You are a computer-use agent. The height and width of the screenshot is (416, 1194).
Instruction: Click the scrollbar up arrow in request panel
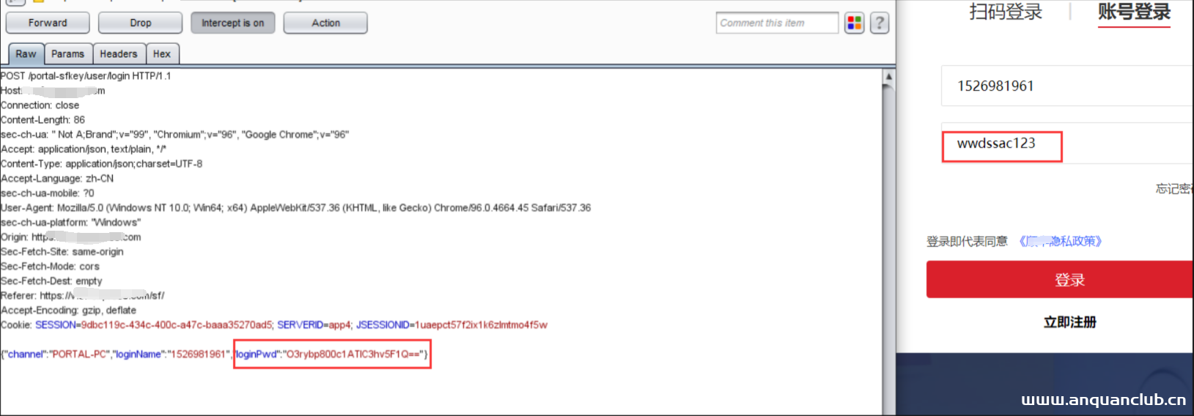click(x=888, y=76)
